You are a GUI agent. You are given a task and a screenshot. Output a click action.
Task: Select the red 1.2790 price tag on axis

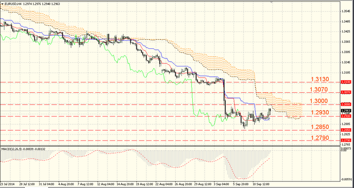click(x=346, y=140)
